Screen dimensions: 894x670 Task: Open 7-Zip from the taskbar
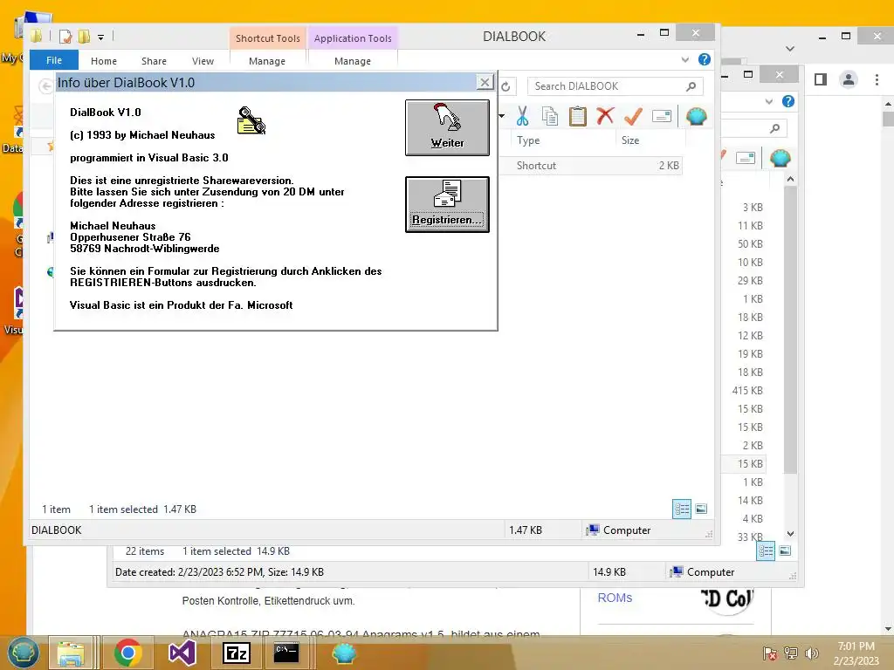(x=236, y=653)
